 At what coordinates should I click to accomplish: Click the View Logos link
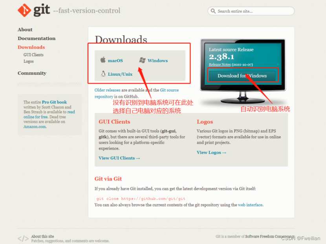211,152
